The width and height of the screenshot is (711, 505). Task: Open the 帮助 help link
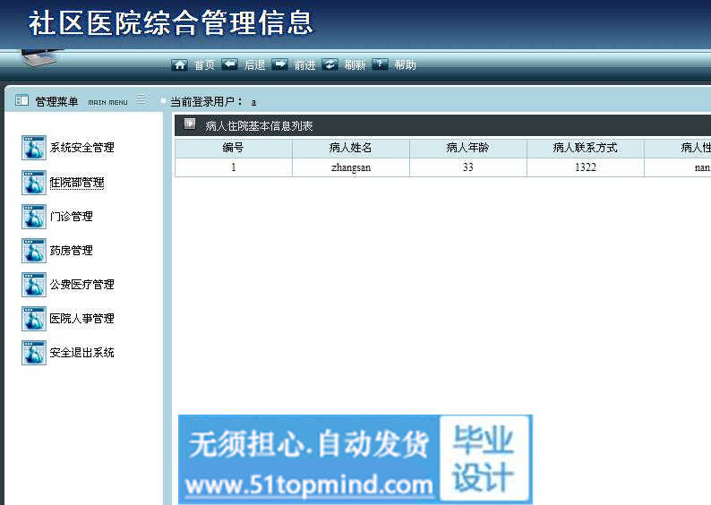pyautogui.click(x=405, y=65)
